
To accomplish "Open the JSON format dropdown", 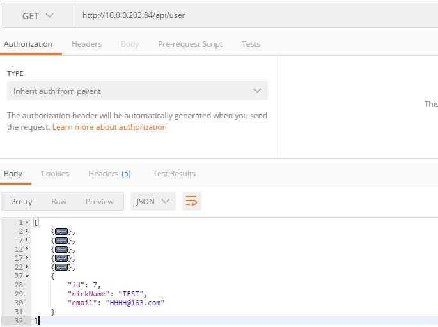I will (153, 201).
